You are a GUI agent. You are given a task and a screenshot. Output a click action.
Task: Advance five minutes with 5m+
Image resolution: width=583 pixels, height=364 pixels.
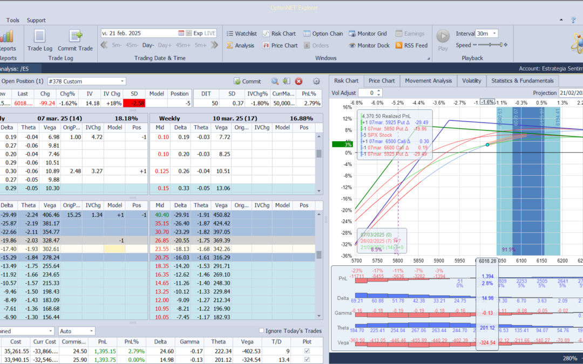(200, 45)
